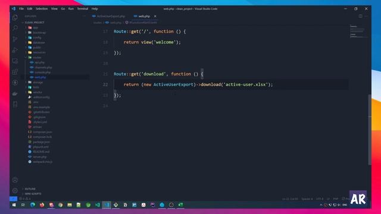
Task: Open the Help menu
Action: point(95,8)
